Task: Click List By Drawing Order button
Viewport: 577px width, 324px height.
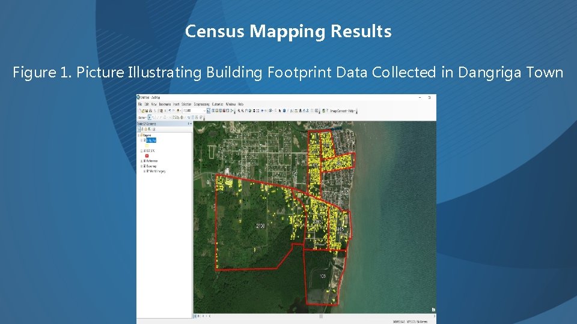Action: click(139, 129)
